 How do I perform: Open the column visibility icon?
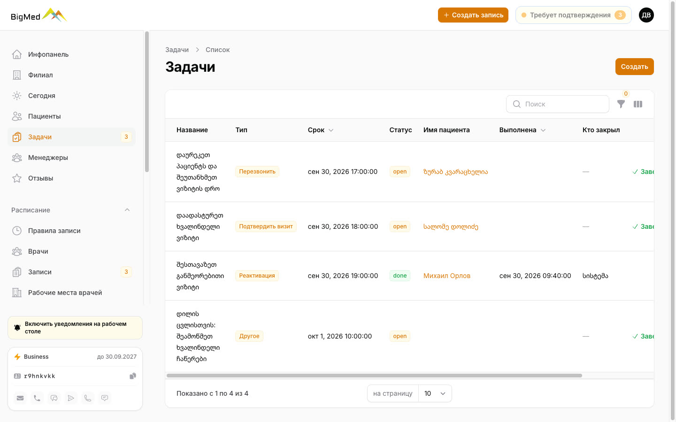click(x=638, y=104)
